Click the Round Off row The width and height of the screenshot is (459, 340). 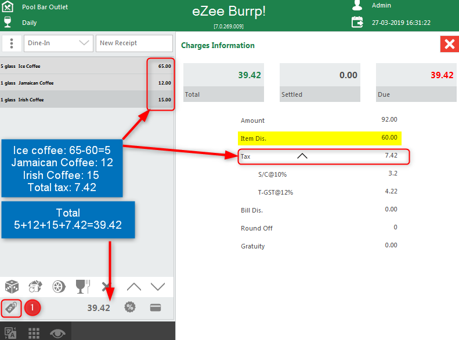pos(319,228)
